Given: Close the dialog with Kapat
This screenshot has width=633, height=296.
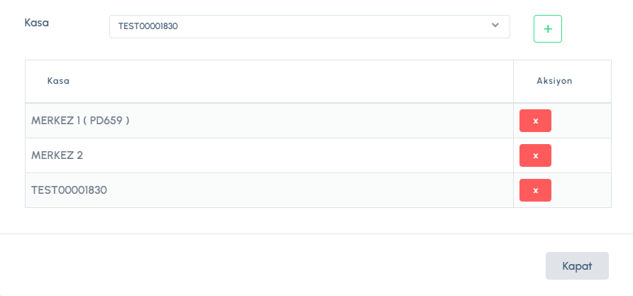Looking at the screenshot, I should coord(577,265).
